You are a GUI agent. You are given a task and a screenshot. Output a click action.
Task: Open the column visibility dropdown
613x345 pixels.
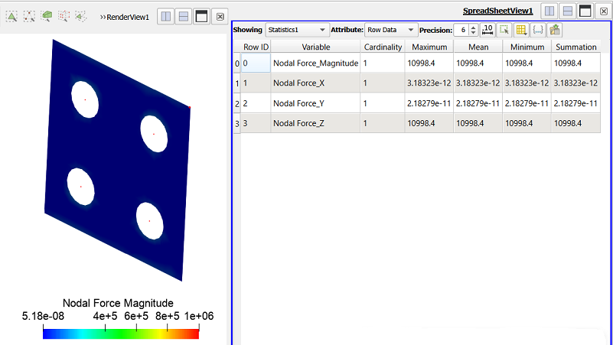click(521, 30)
